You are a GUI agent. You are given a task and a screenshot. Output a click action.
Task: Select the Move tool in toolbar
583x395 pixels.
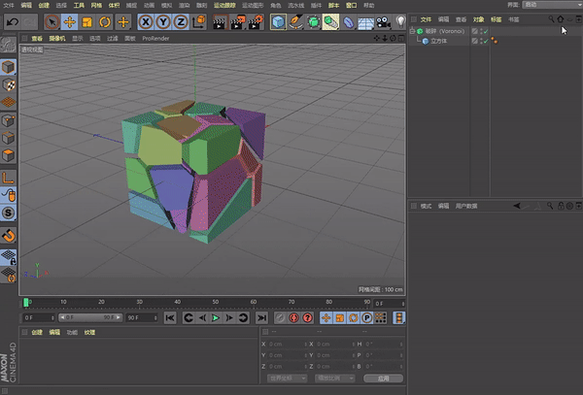pyautogui.click(x=70, y=22)
